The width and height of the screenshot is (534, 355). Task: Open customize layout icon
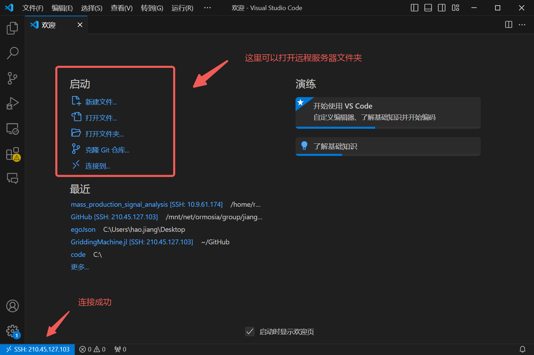point(455,8)
